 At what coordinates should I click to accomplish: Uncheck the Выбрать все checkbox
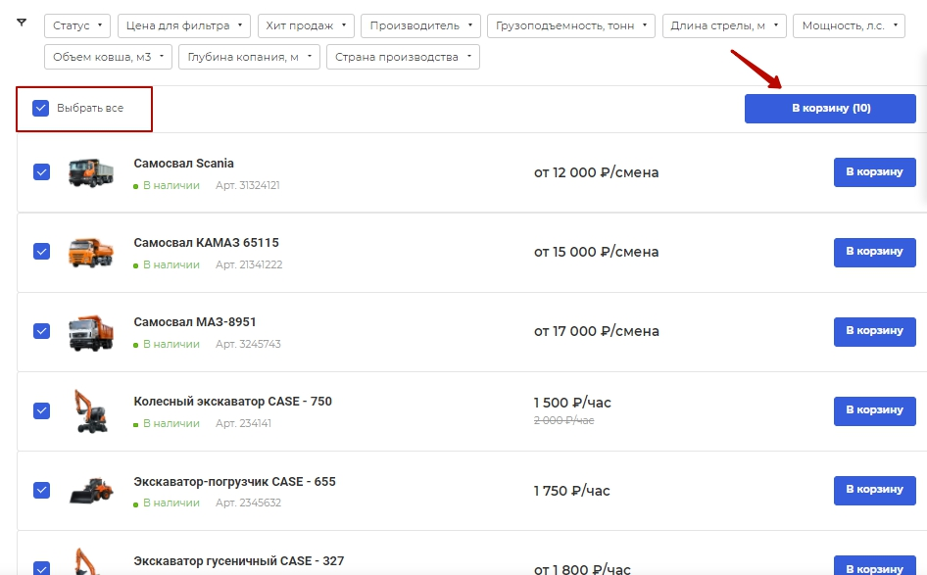pyautogui.click(x=41, y=108)
